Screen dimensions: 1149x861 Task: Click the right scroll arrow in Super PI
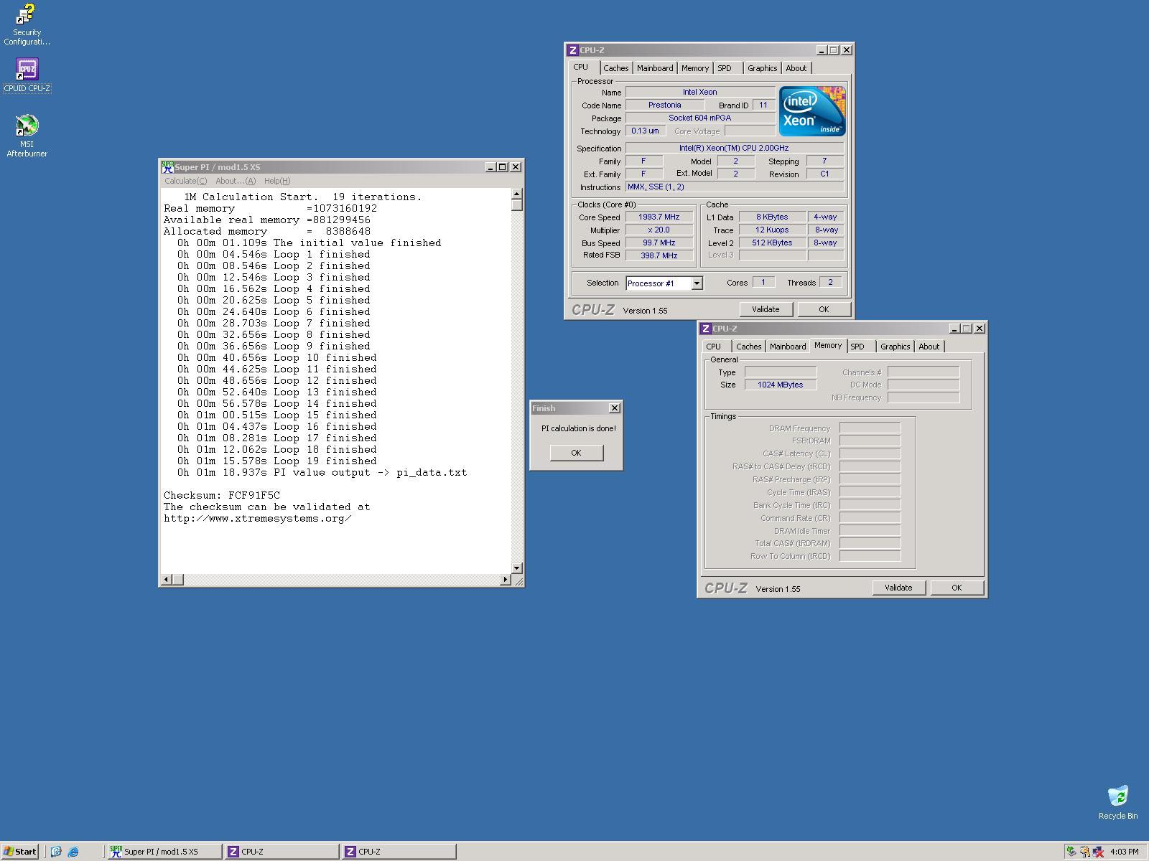coord(506,579)
